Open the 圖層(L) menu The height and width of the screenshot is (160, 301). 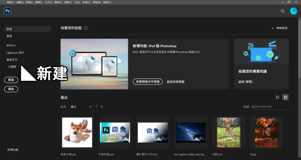39,2
